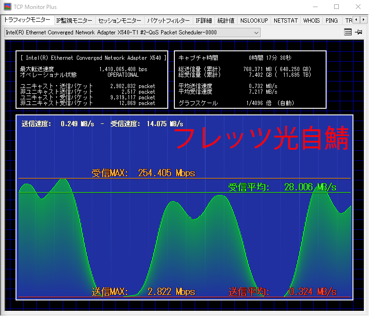Open the PING tab
Screen dimensions: 369x316
click(331, 21)
